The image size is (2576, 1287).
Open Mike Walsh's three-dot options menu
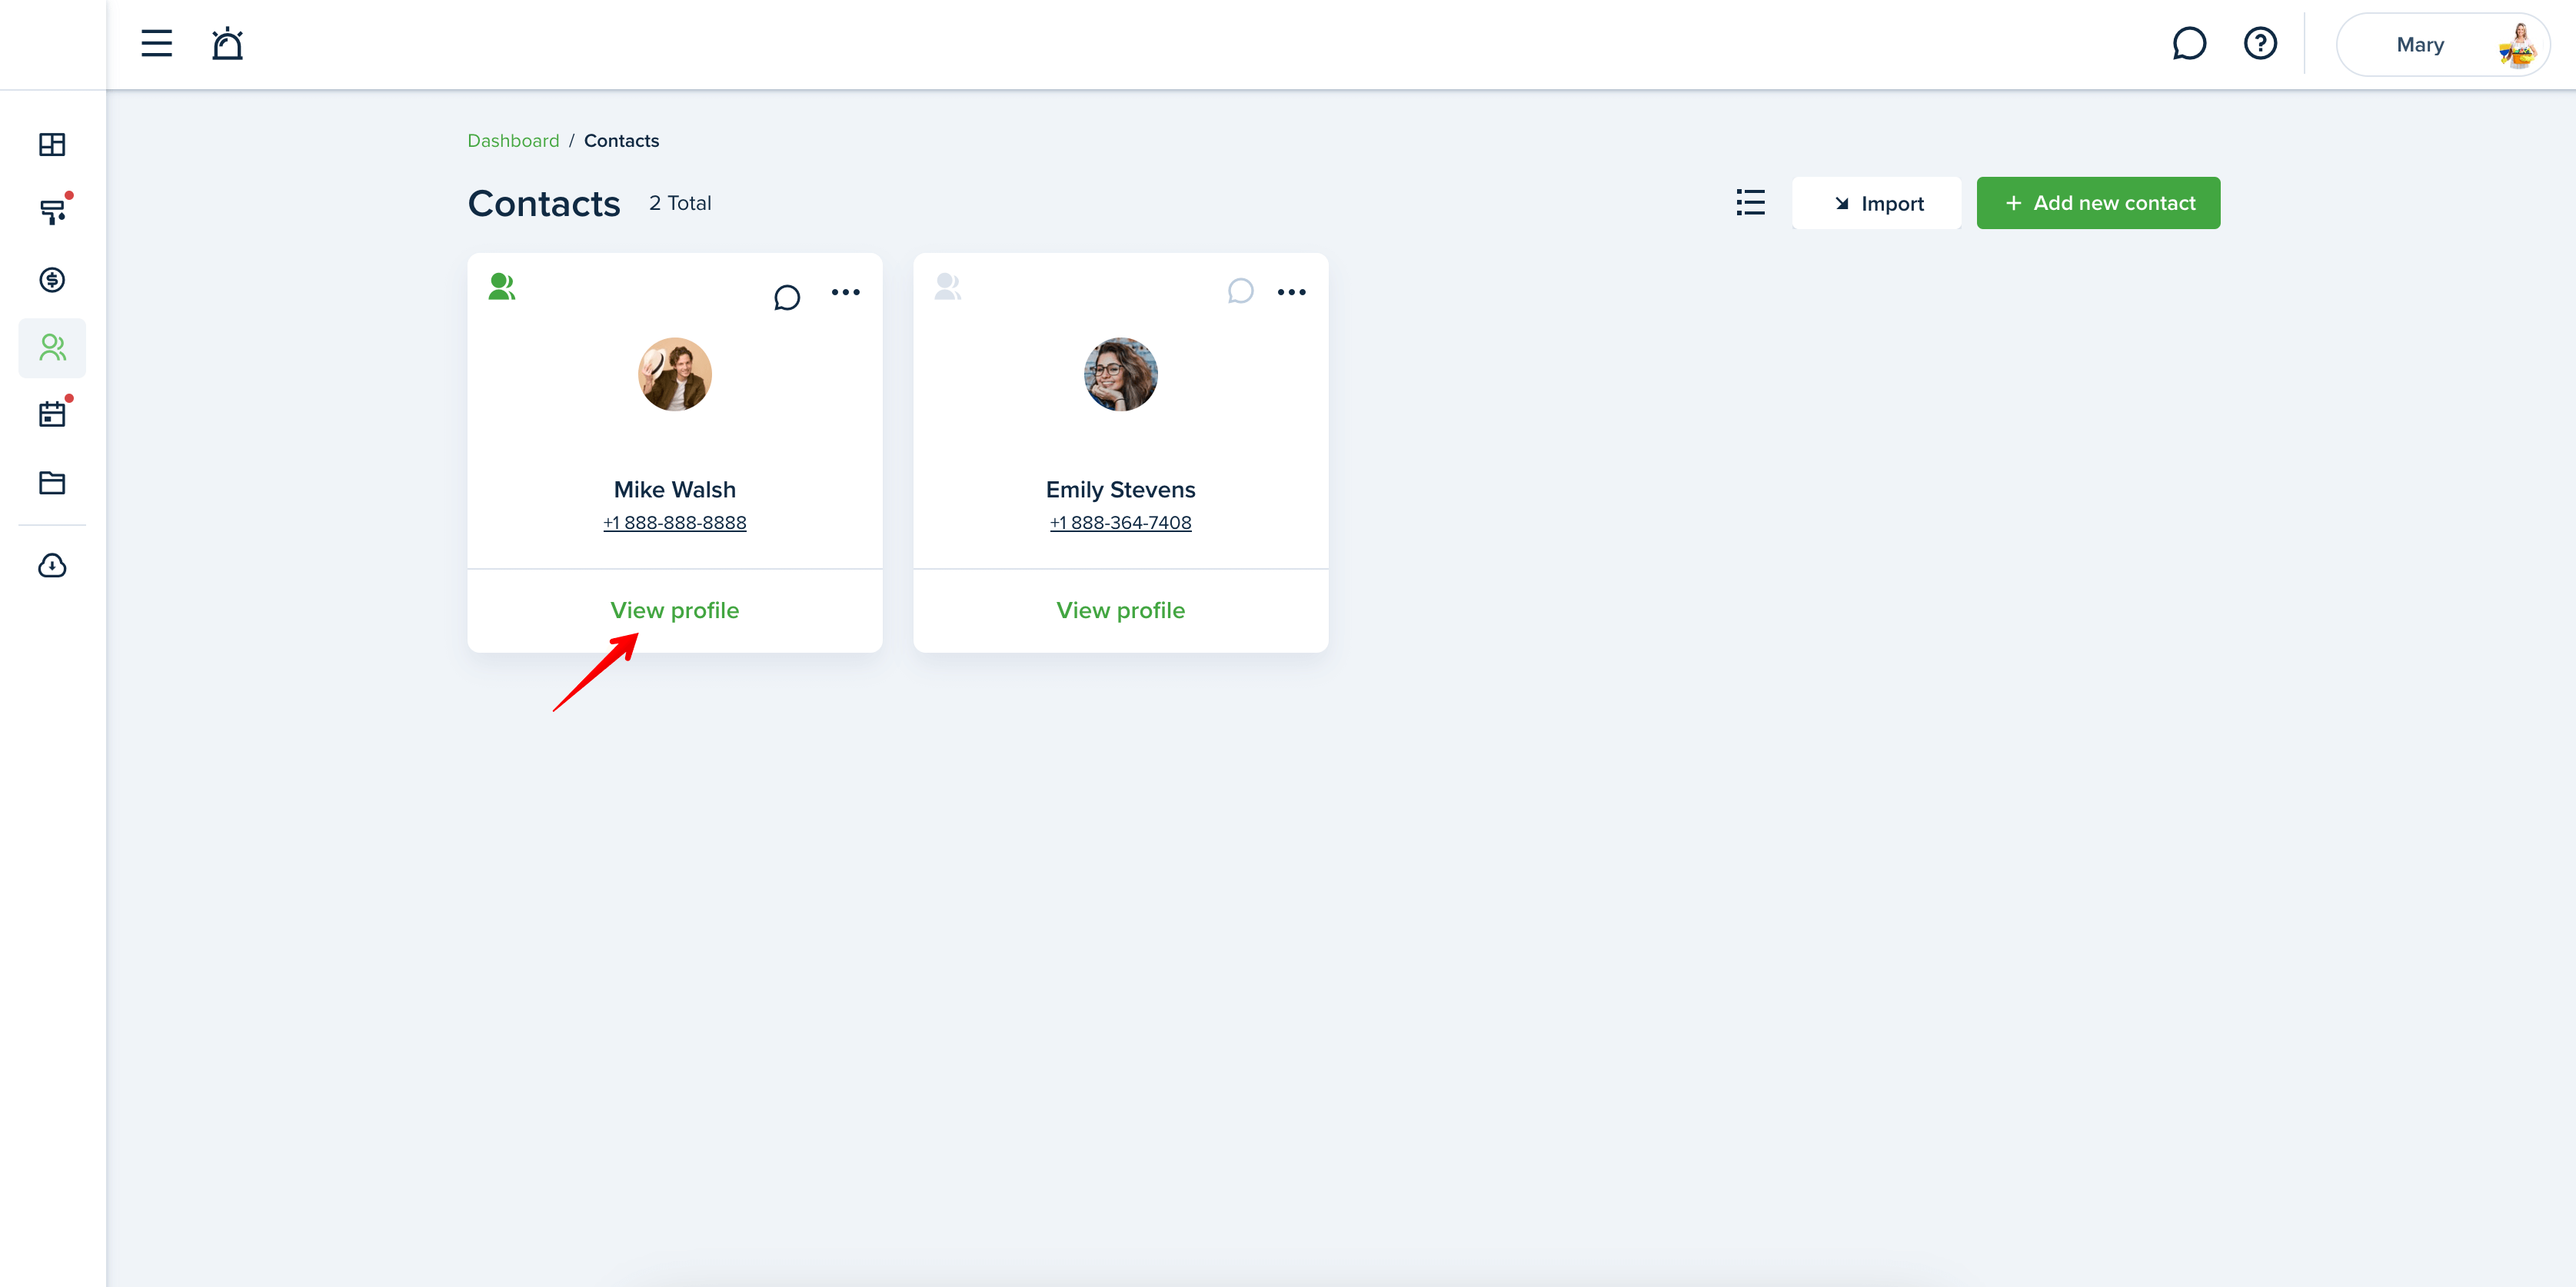pyautogui.click(x=845, y=293)
